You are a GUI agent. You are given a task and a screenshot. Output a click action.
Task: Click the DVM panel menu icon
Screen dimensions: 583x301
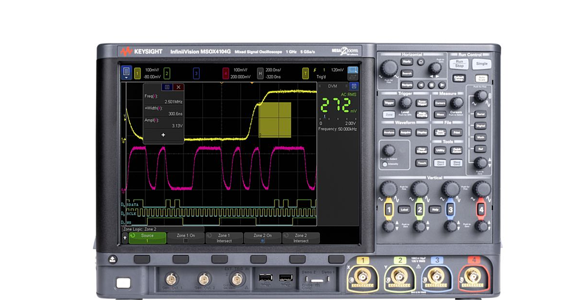click(354, 86)
